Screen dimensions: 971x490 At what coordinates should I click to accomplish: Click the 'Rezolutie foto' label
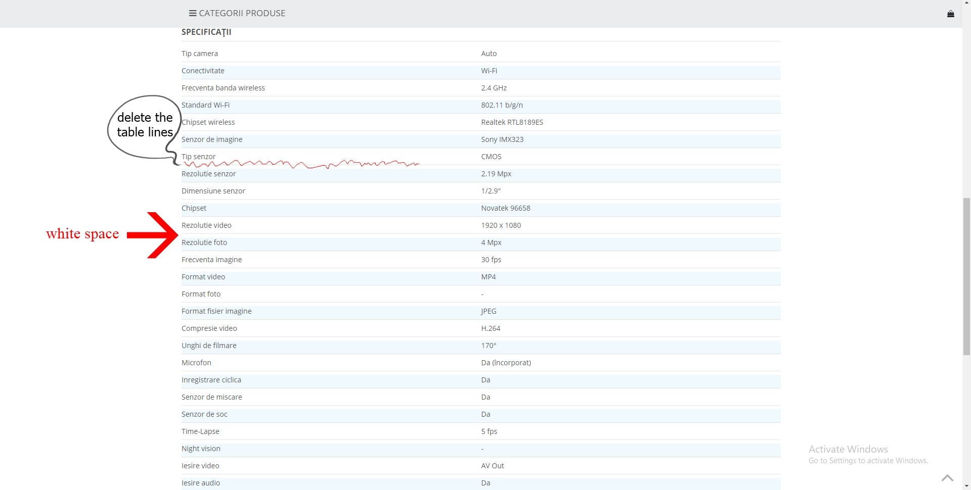pos(204,242)
